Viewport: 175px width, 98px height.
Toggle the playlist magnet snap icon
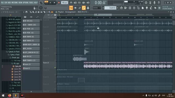click(x=26, y=12)
